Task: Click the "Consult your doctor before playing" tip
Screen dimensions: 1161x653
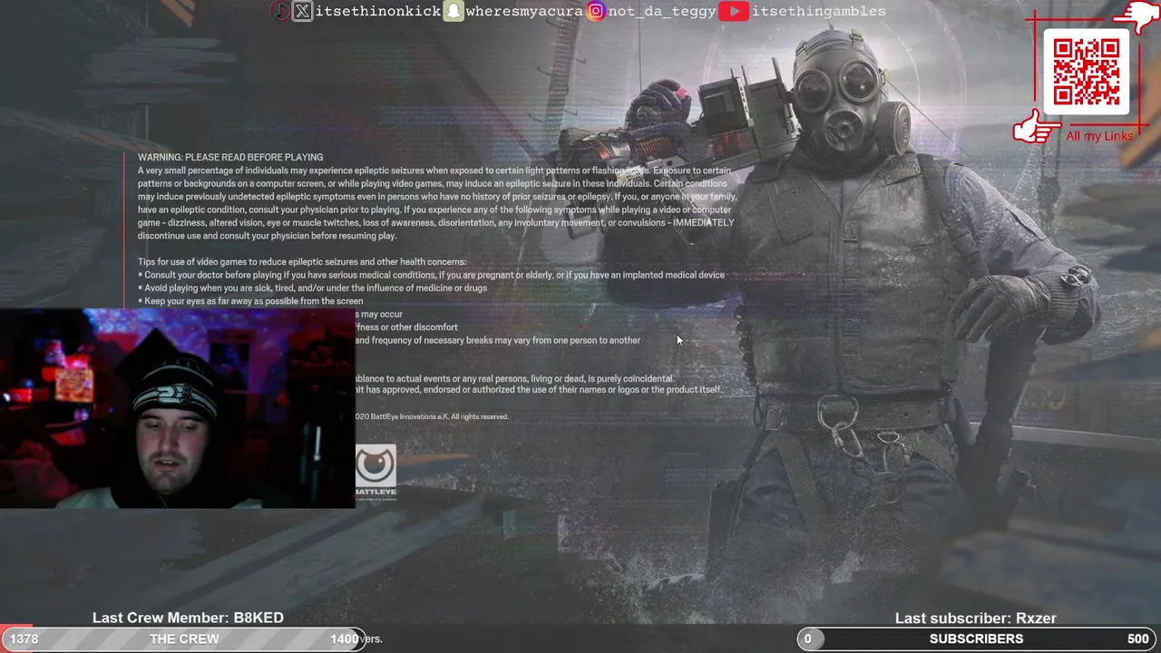Action: [431, 275]
